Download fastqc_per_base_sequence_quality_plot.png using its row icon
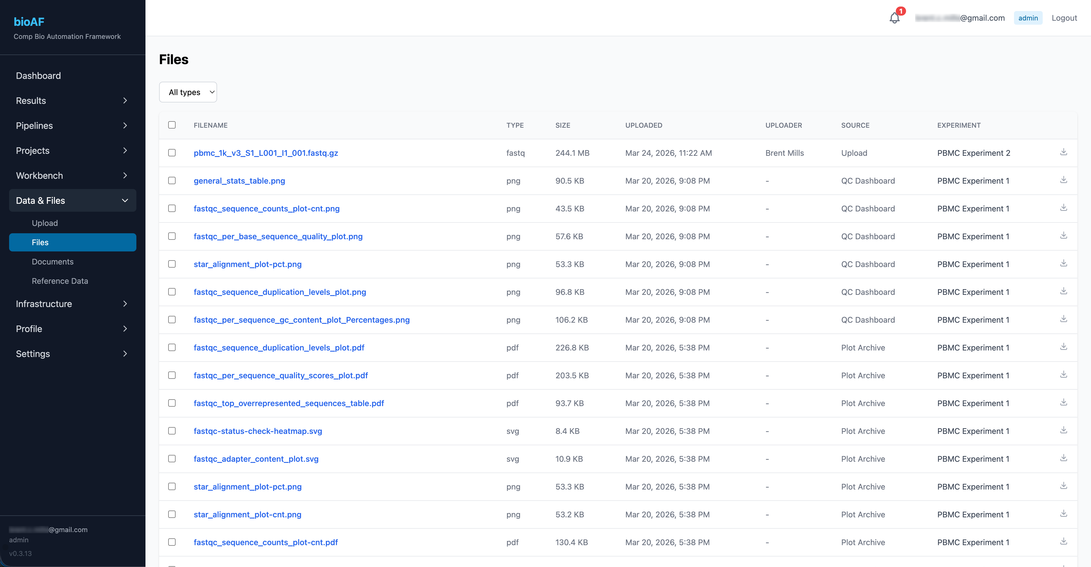Image resolution: width=1091 pixels, height=567 pixels. coord(1063,235)
